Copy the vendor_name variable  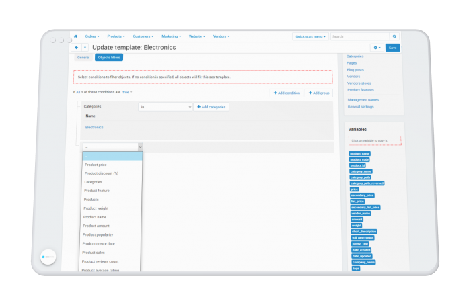(x=361, y=213)
